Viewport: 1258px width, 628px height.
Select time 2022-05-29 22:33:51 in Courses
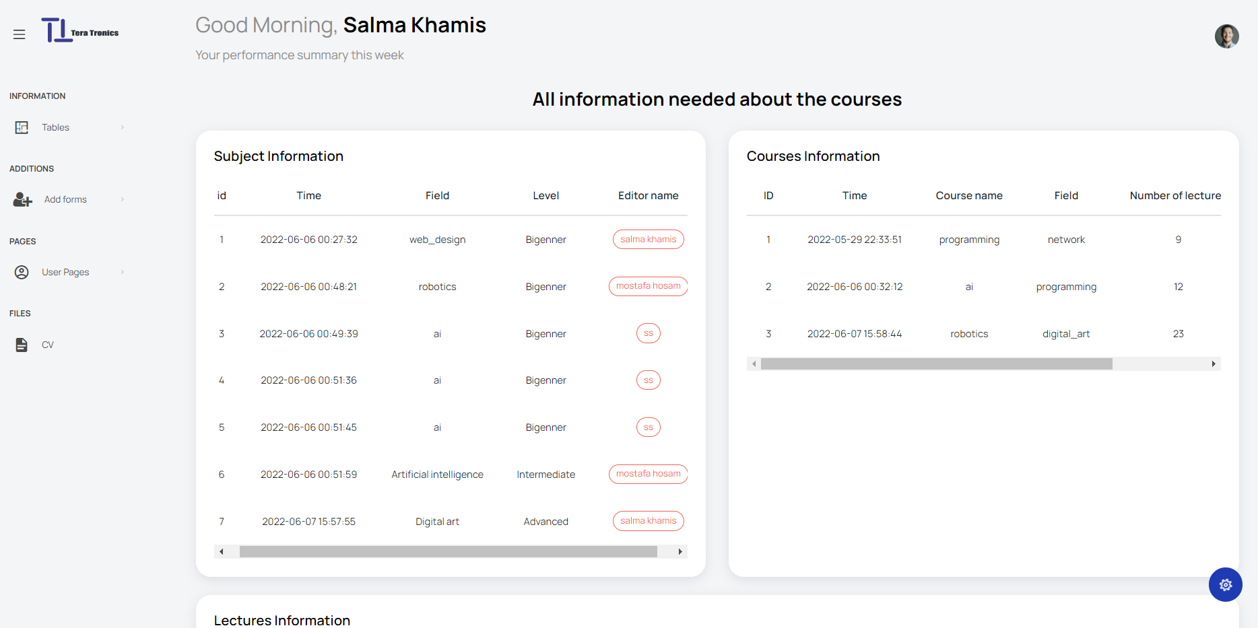pos(855,240)
